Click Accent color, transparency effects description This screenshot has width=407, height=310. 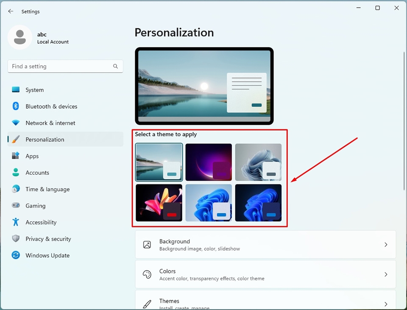pos(212,279)
